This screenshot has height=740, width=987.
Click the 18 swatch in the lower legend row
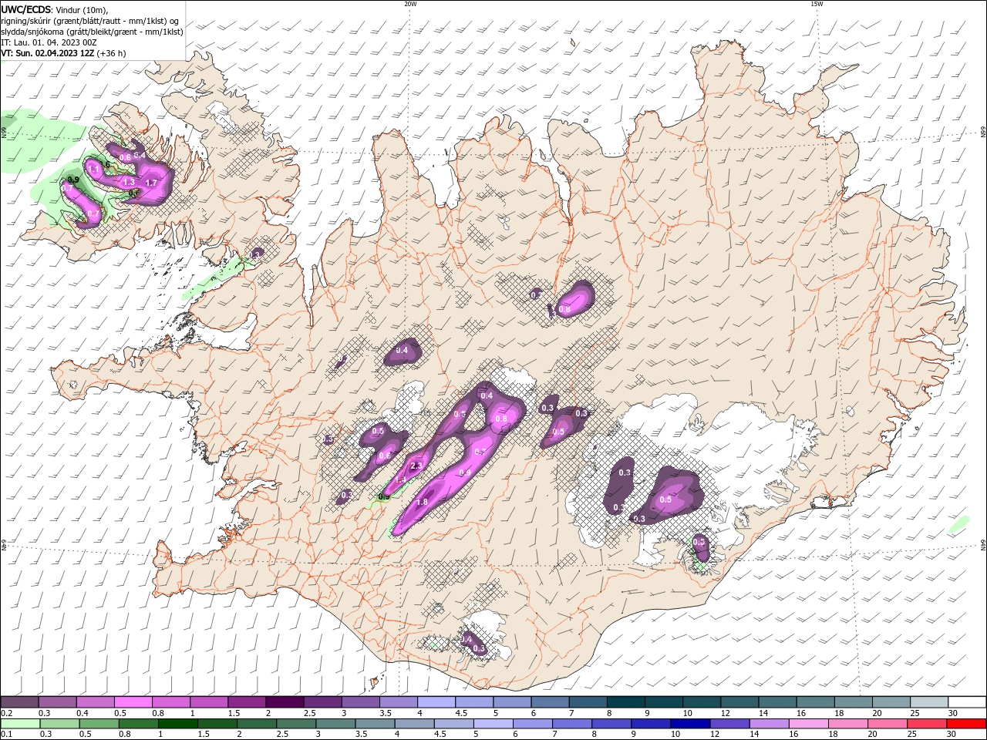tap(847, 724)
